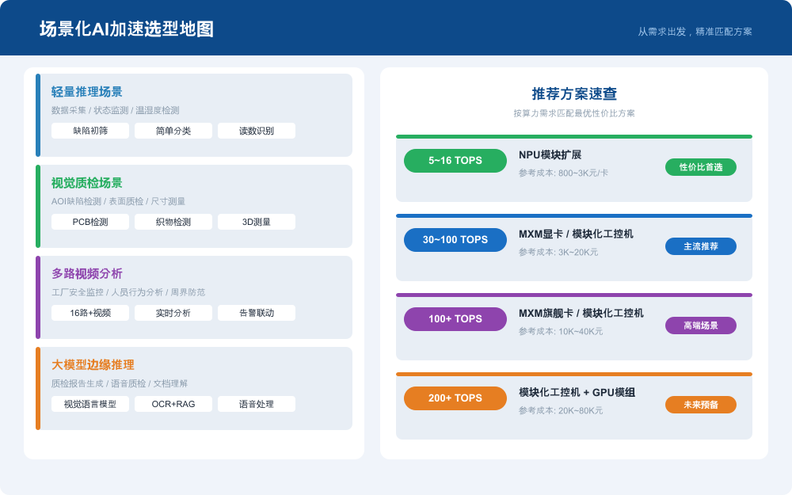This screenshot has height=495, width=792.
Task: Select the PCB检测 tag
Action: point(91,222)
